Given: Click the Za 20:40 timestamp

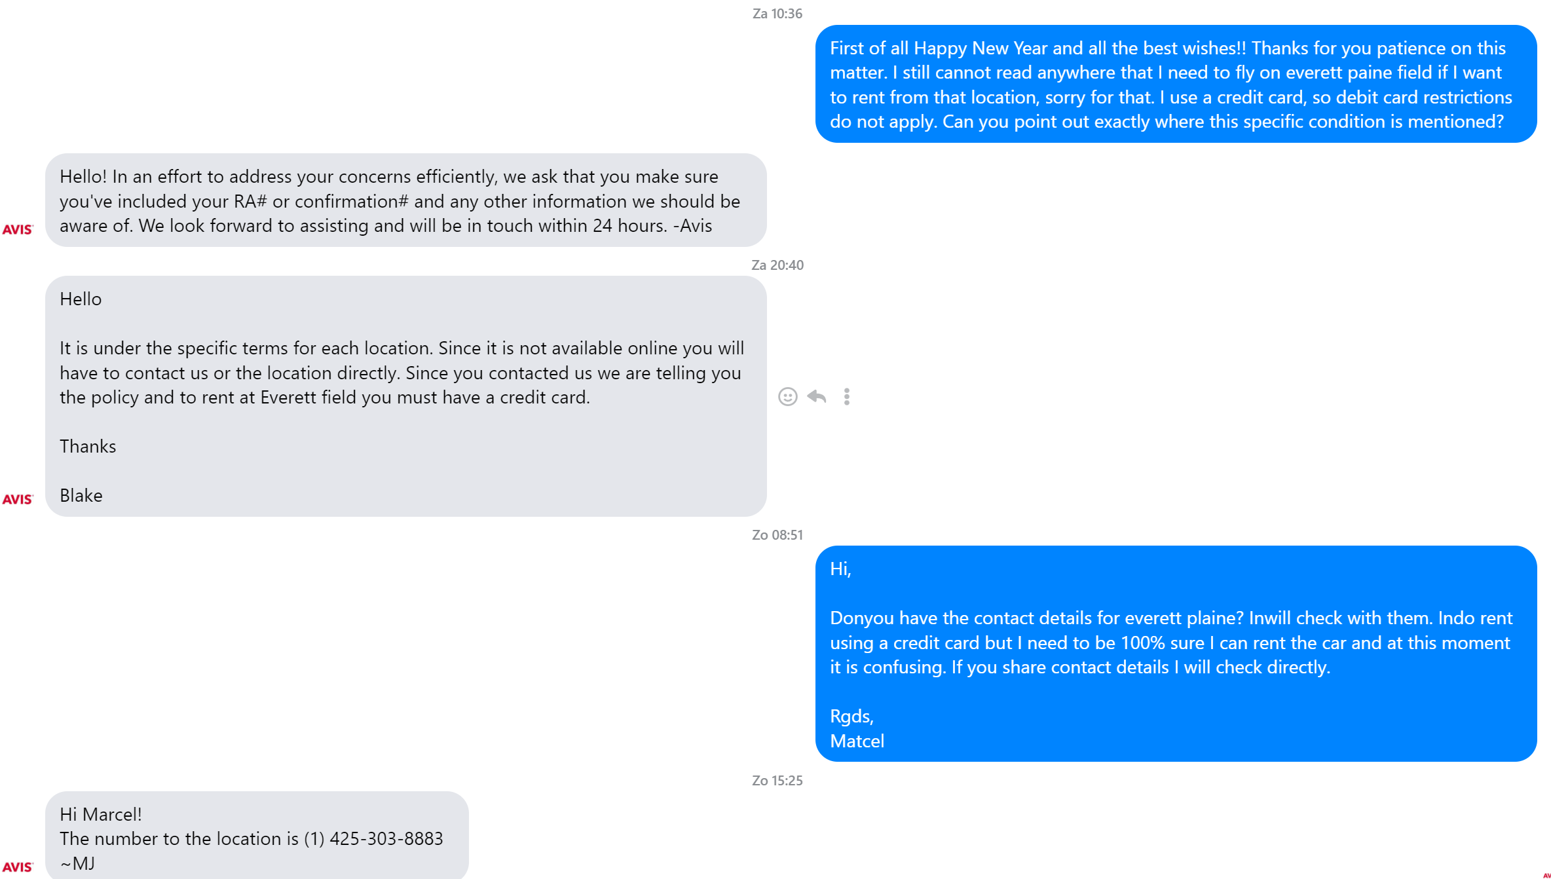Looking at the screenshot, I should tap(777, 265).
